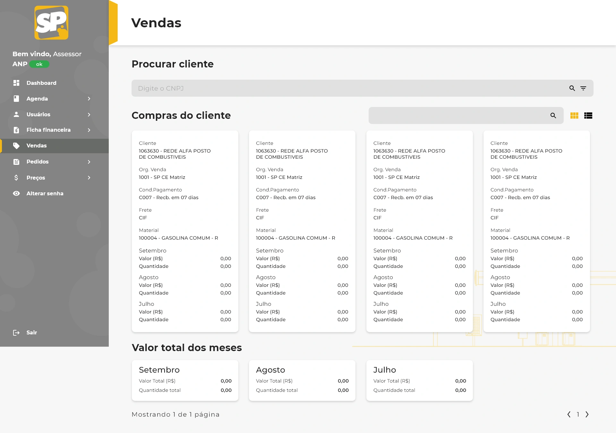Screen dimensions: 616x433
Task: Select page number 1 in pagination
Action: coord(578,414)
